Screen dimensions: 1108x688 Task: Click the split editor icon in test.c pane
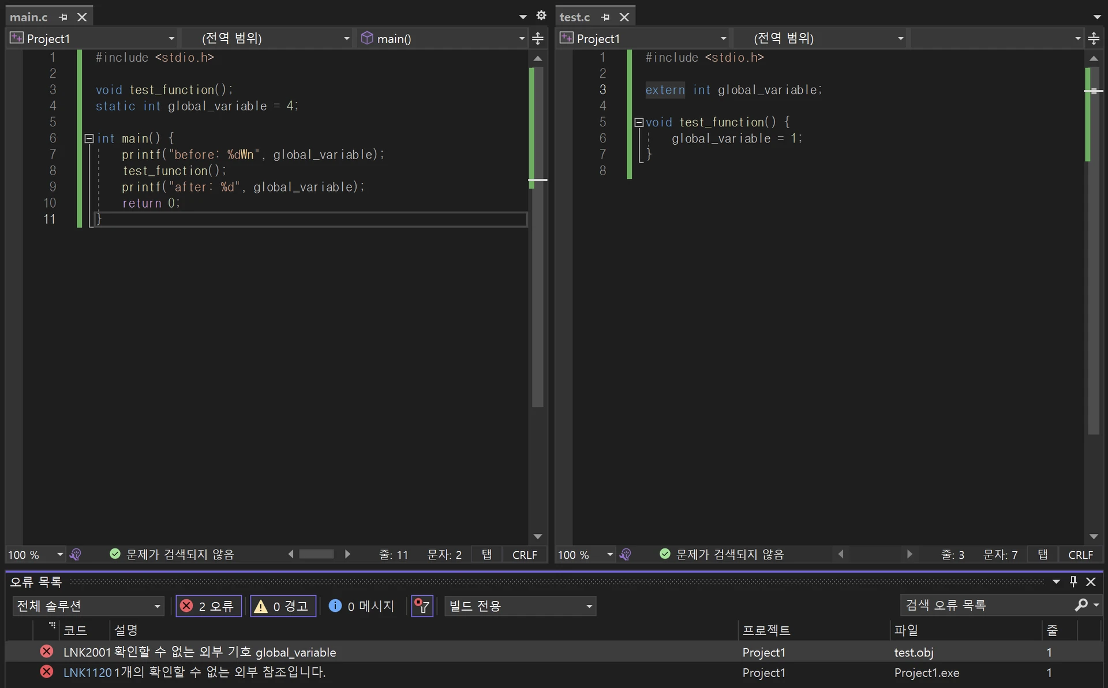(x=1094, y=39)
